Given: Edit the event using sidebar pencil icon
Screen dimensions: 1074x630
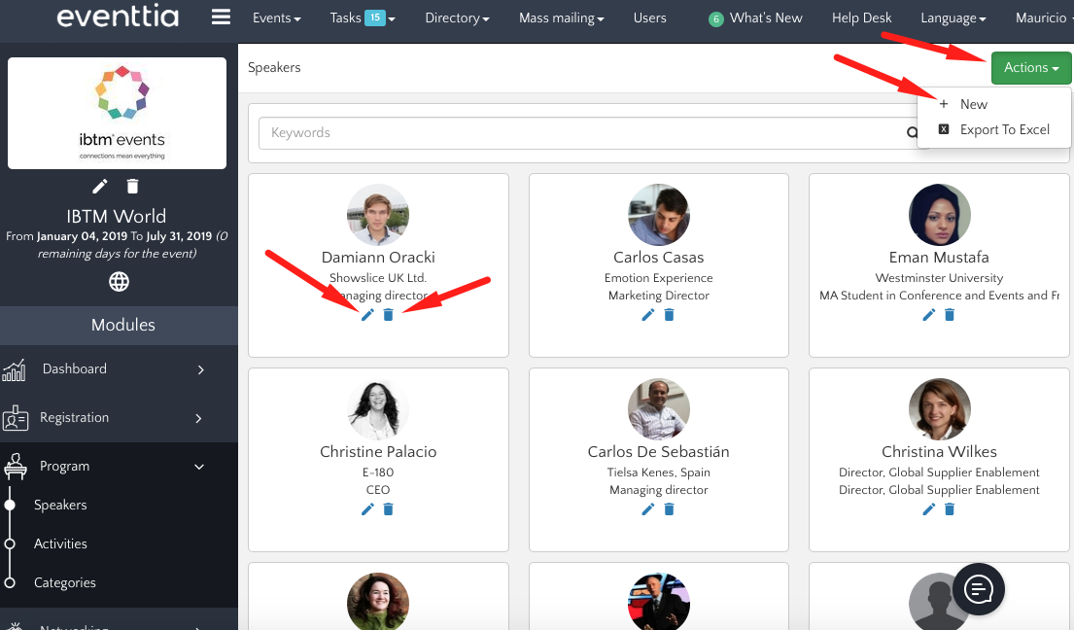Looking at the screenshot, I should 100,187.
